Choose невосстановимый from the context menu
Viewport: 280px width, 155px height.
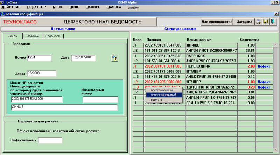coord(164,95)
